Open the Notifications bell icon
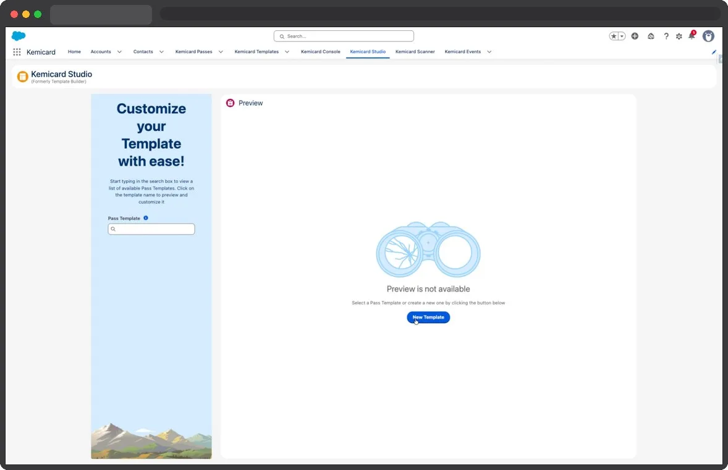 pos(692,36)
